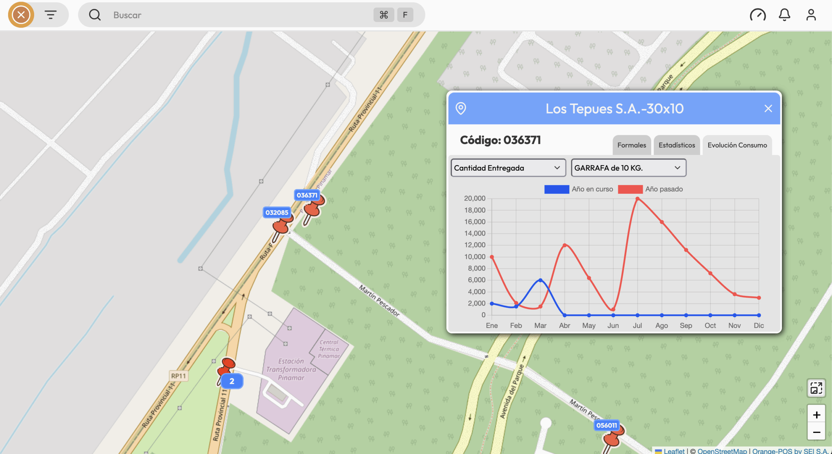
Task: Open the filter lines icon
Action: pos(50,15)
